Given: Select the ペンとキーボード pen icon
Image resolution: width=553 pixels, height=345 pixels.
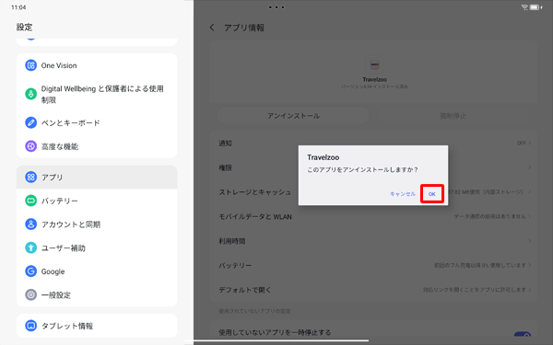Looking at the screenshot, I should [30, 122].
